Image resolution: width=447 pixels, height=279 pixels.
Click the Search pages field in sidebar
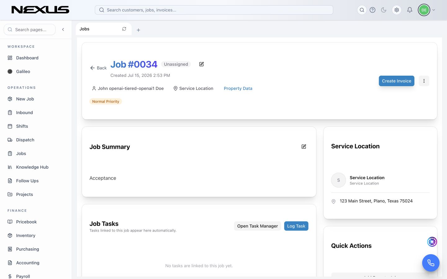pyautogui.click(x=30, y=29)
